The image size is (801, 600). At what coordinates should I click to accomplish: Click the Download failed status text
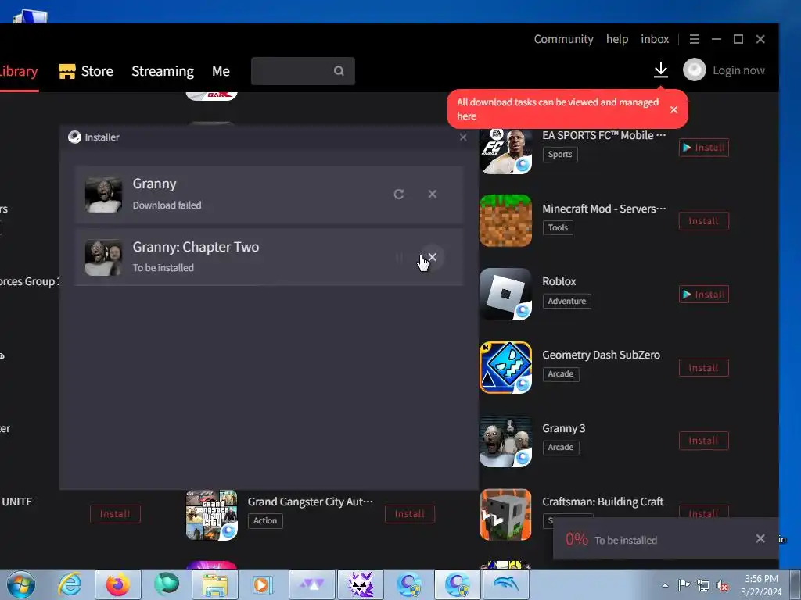(167, 205)
